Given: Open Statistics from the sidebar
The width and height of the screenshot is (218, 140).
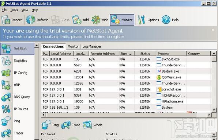Looking at the screenshot, I should pyautogui.click(x=17, y=61).
